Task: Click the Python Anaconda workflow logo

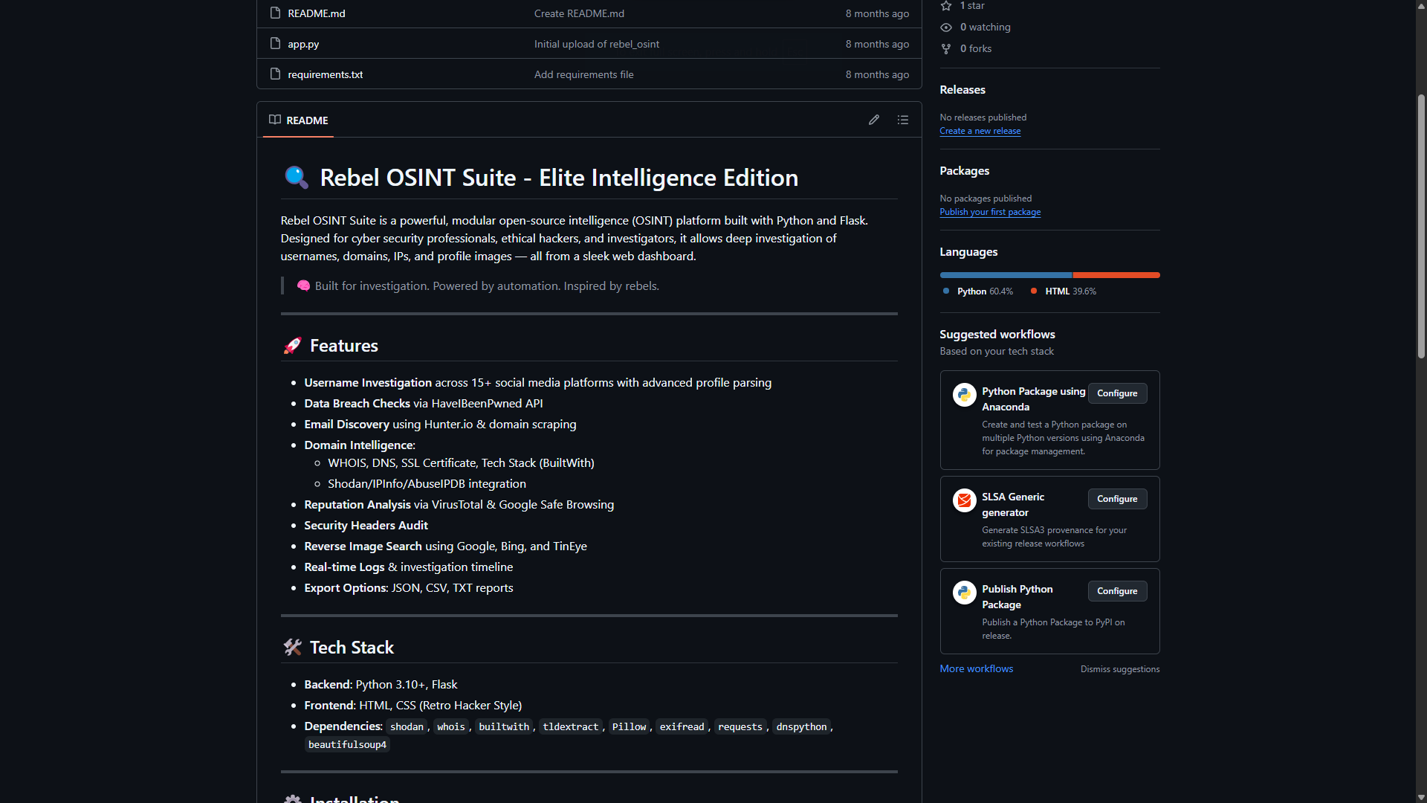Action: point(964,395)
